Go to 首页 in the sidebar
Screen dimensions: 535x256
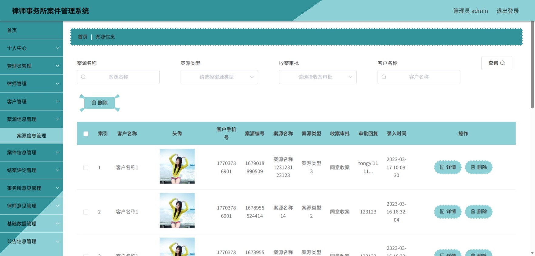(x=32, y=30)
